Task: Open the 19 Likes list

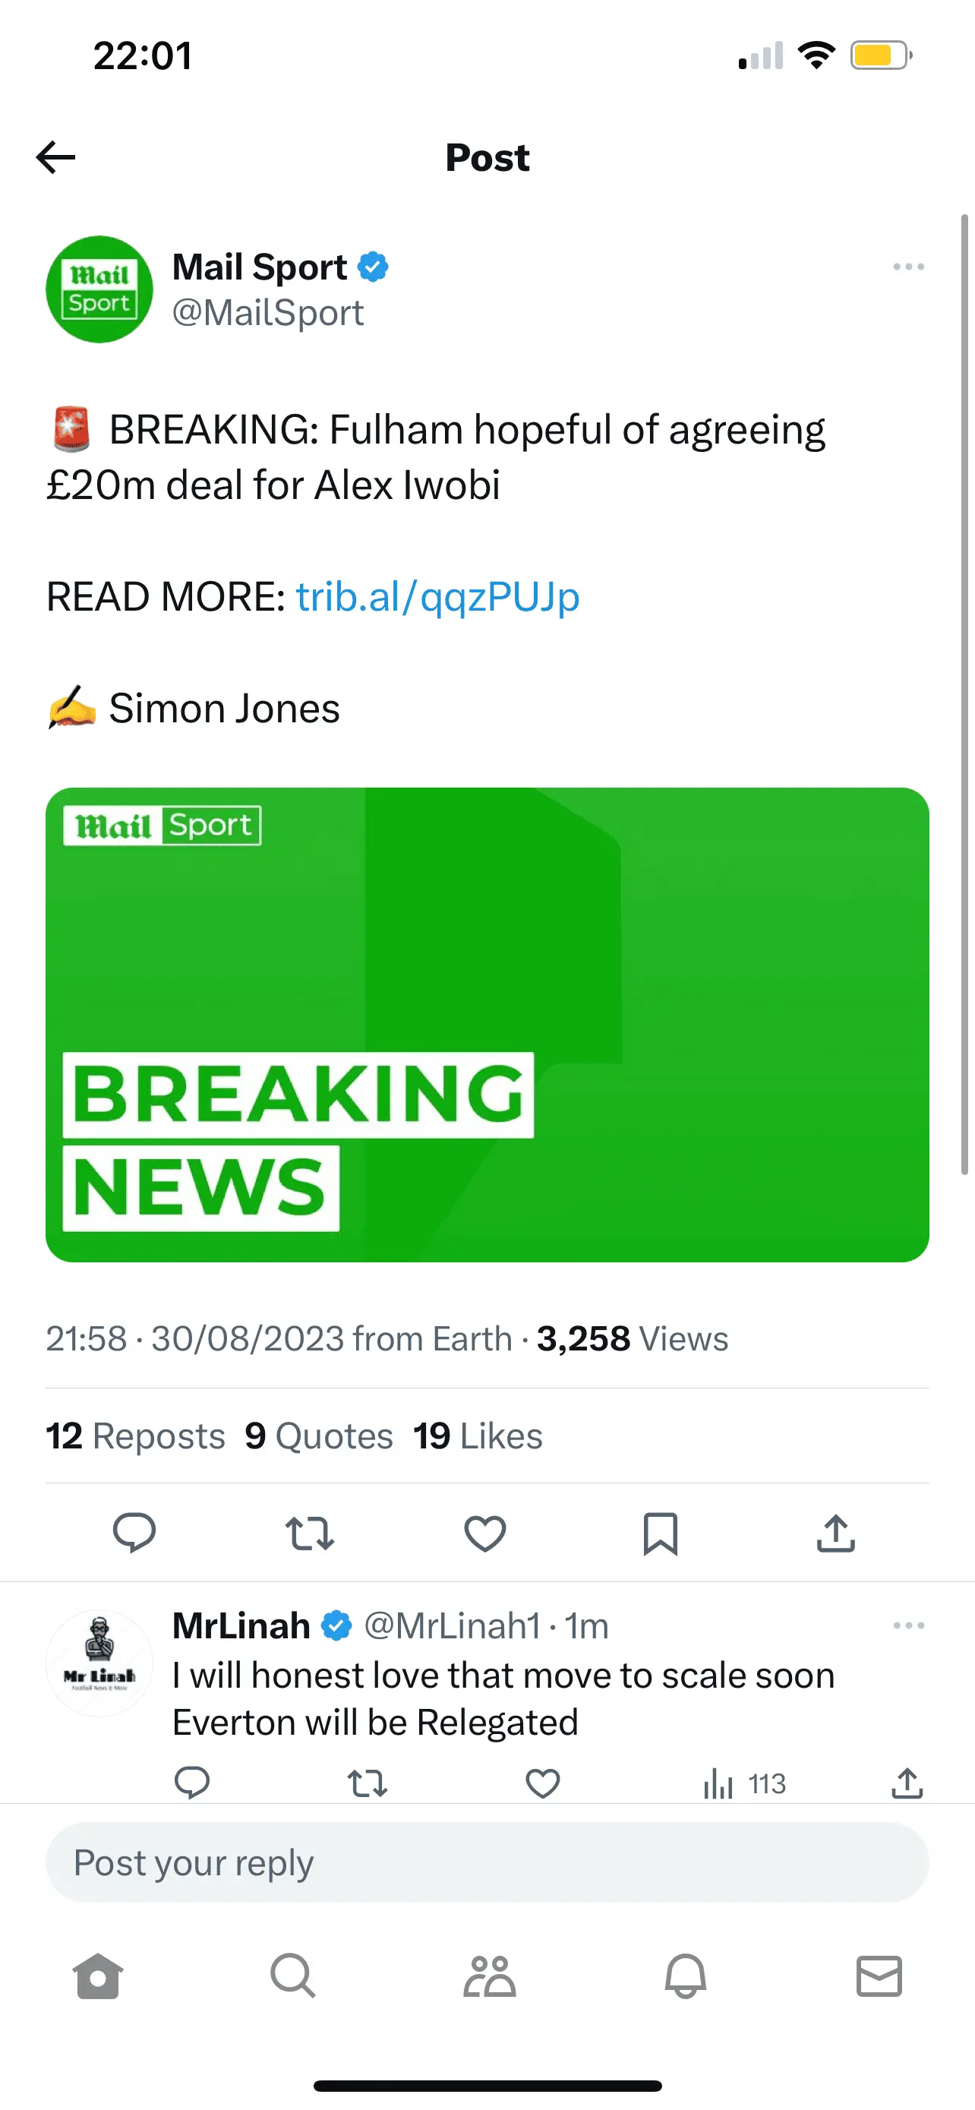Action: pos(478,1436)
